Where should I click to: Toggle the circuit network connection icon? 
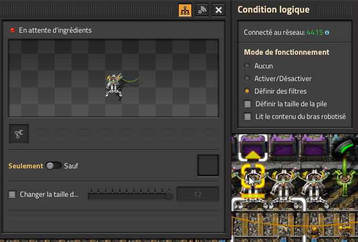[185, 10]
